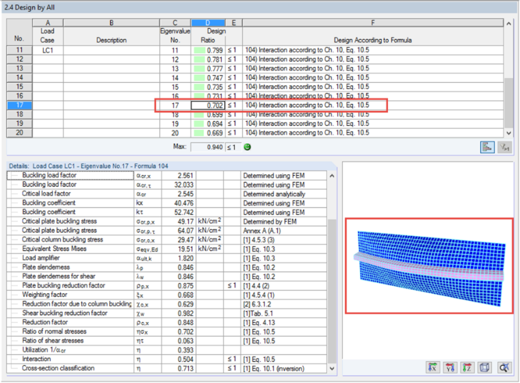Click the buckling mode shape preview
Image resolution: width=520 pixels, height=383 pixels.
(x=429, y=265)
